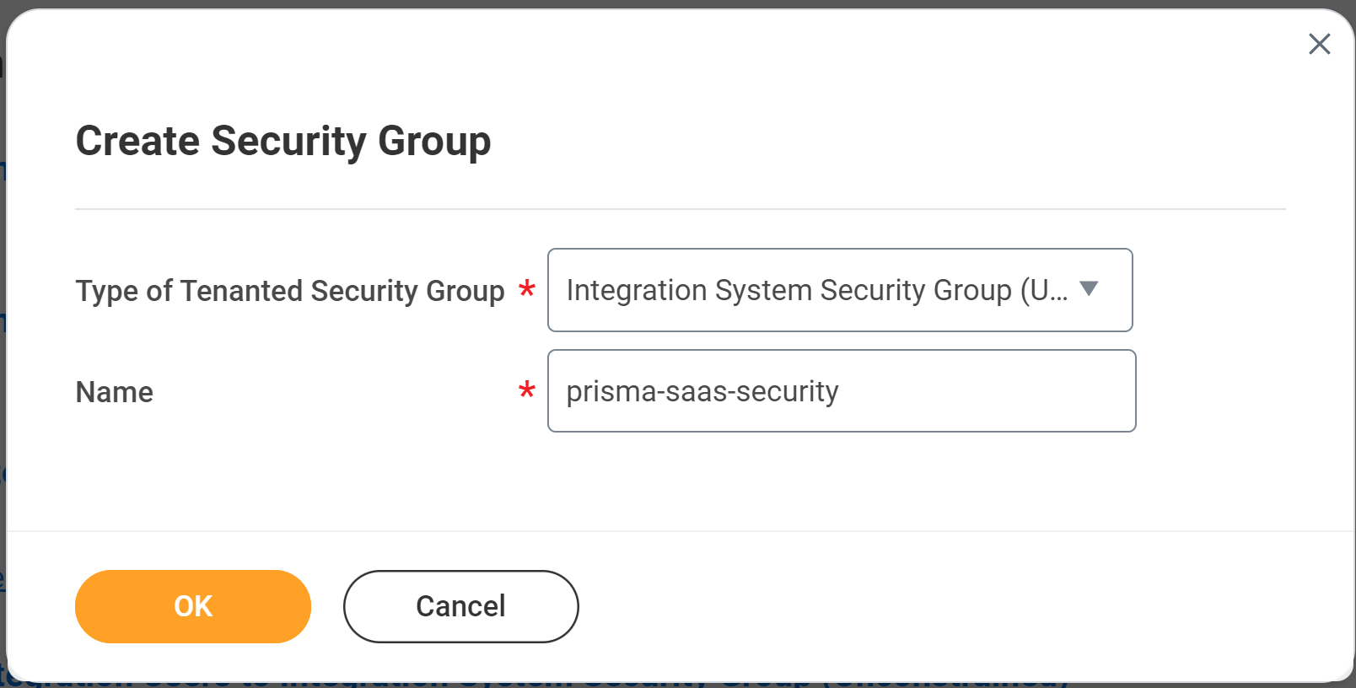Click the dropdown arrow for security group type
This screenshot has width=1356, height=688.
coord(1089,289)
